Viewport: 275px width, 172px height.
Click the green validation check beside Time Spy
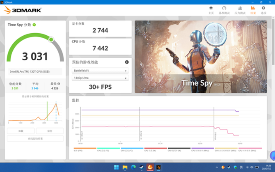[x=34, y=25]
